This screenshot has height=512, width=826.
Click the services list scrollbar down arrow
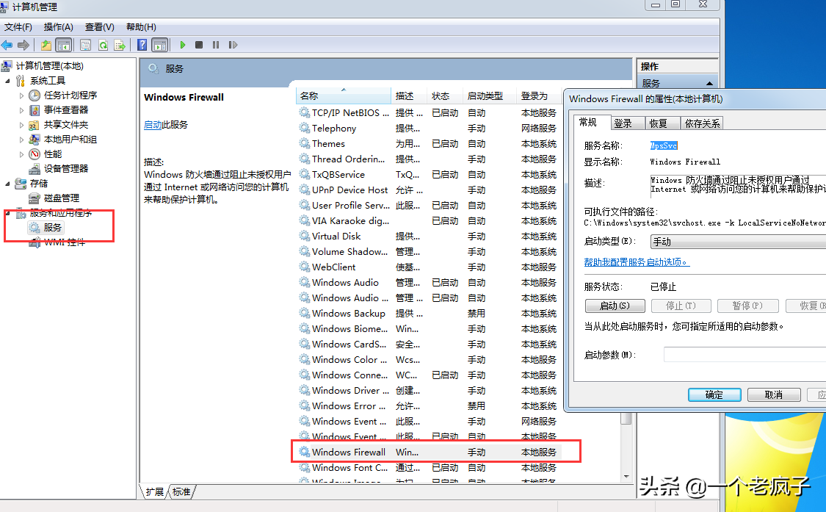626,477
